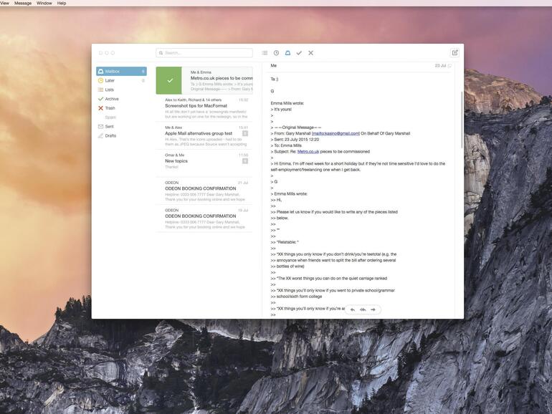The image size is (552, 414).
Task: Click 'Please let us know' quoted line
Action: click(x=334, y=212)
